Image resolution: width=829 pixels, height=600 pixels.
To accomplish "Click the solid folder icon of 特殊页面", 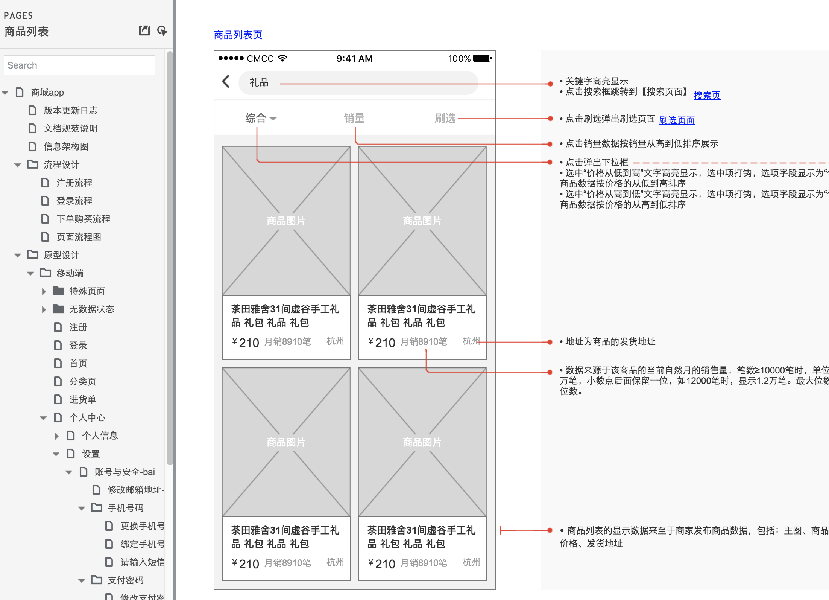I will pos(58,291).
